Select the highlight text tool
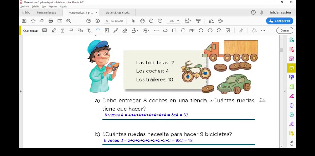315x156 pixels. click(x=53, y=30)
